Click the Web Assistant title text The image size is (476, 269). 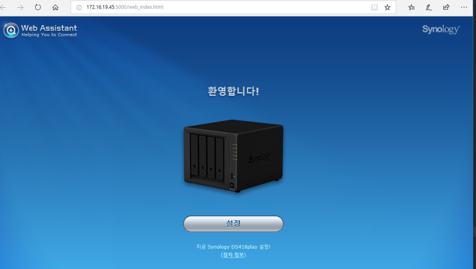(49, 28)
